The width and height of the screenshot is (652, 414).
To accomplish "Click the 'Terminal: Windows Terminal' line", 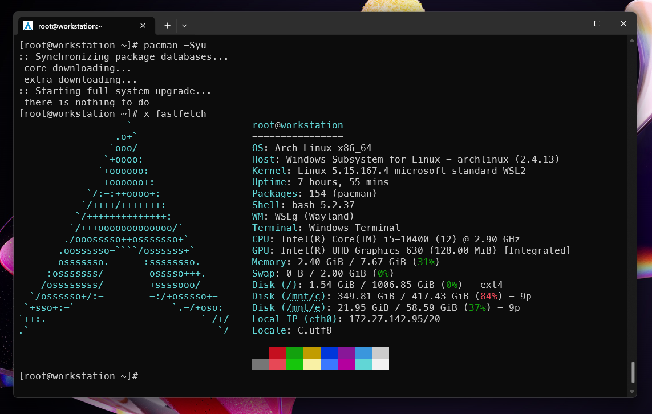I will tap(326, 228).
